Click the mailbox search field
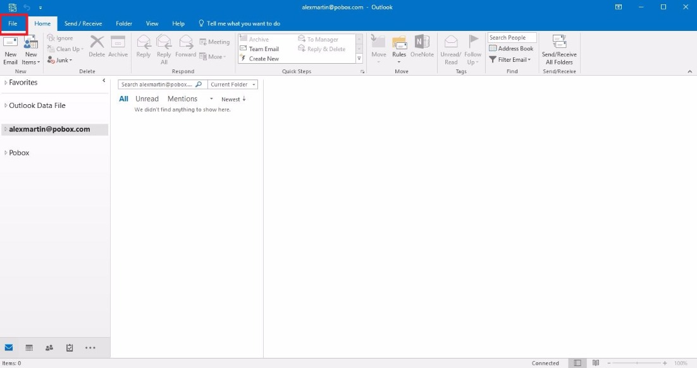 [156, 84]
